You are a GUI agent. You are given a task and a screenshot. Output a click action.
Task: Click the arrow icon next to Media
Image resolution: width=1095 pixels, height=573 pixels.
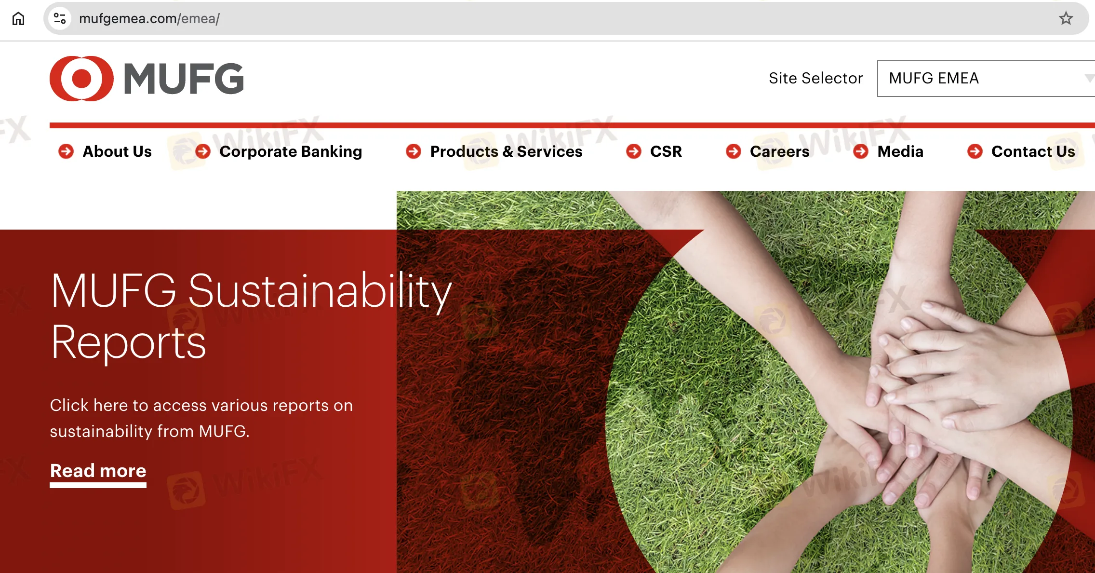pyautogui.click(x=861, y=151)
